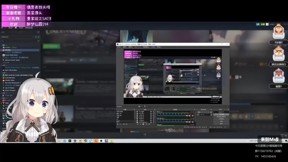The height and width of the screenshot is (162, 288).
Task: Open OBS scene transition type dropdown
Action: pos(203,112)
